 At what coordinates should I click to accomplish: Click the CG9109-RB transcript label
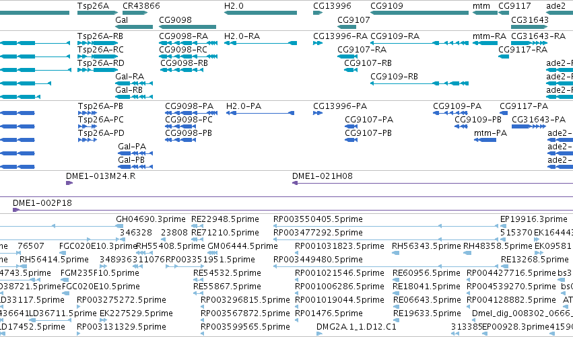pos(394,77)
